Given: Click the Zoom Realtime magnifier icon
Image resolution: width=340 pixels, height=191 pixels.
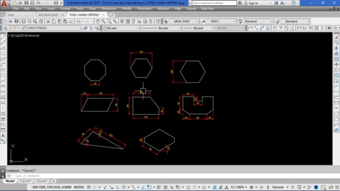Looking at the screenshot, I should coord(103,21).
